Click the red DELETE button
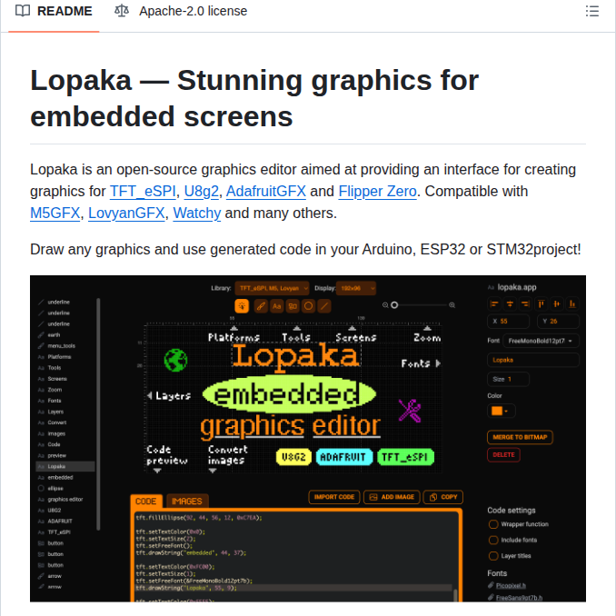Image resolution: width=616 pixels, height=616 pixels. coord(503,455)
